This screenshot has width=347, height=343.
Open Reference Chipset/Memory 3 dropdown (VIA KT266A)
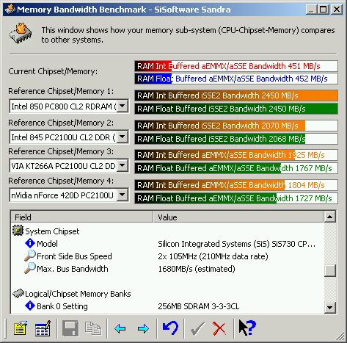coord(123,166)
